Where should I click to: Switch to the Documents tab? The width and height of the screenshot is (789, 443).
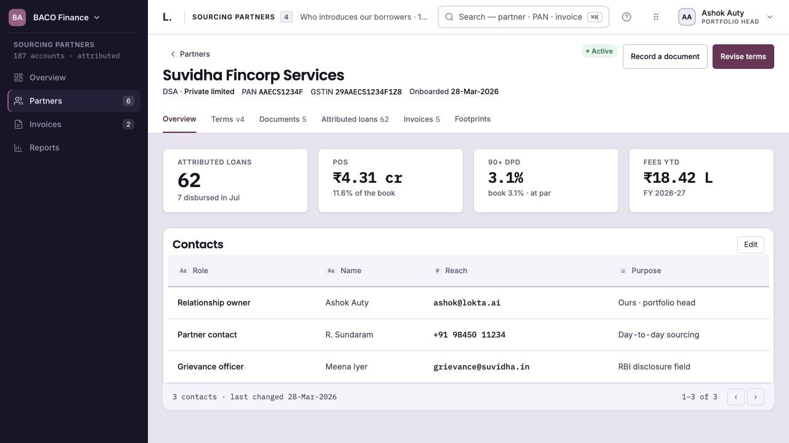coord(282,119)
